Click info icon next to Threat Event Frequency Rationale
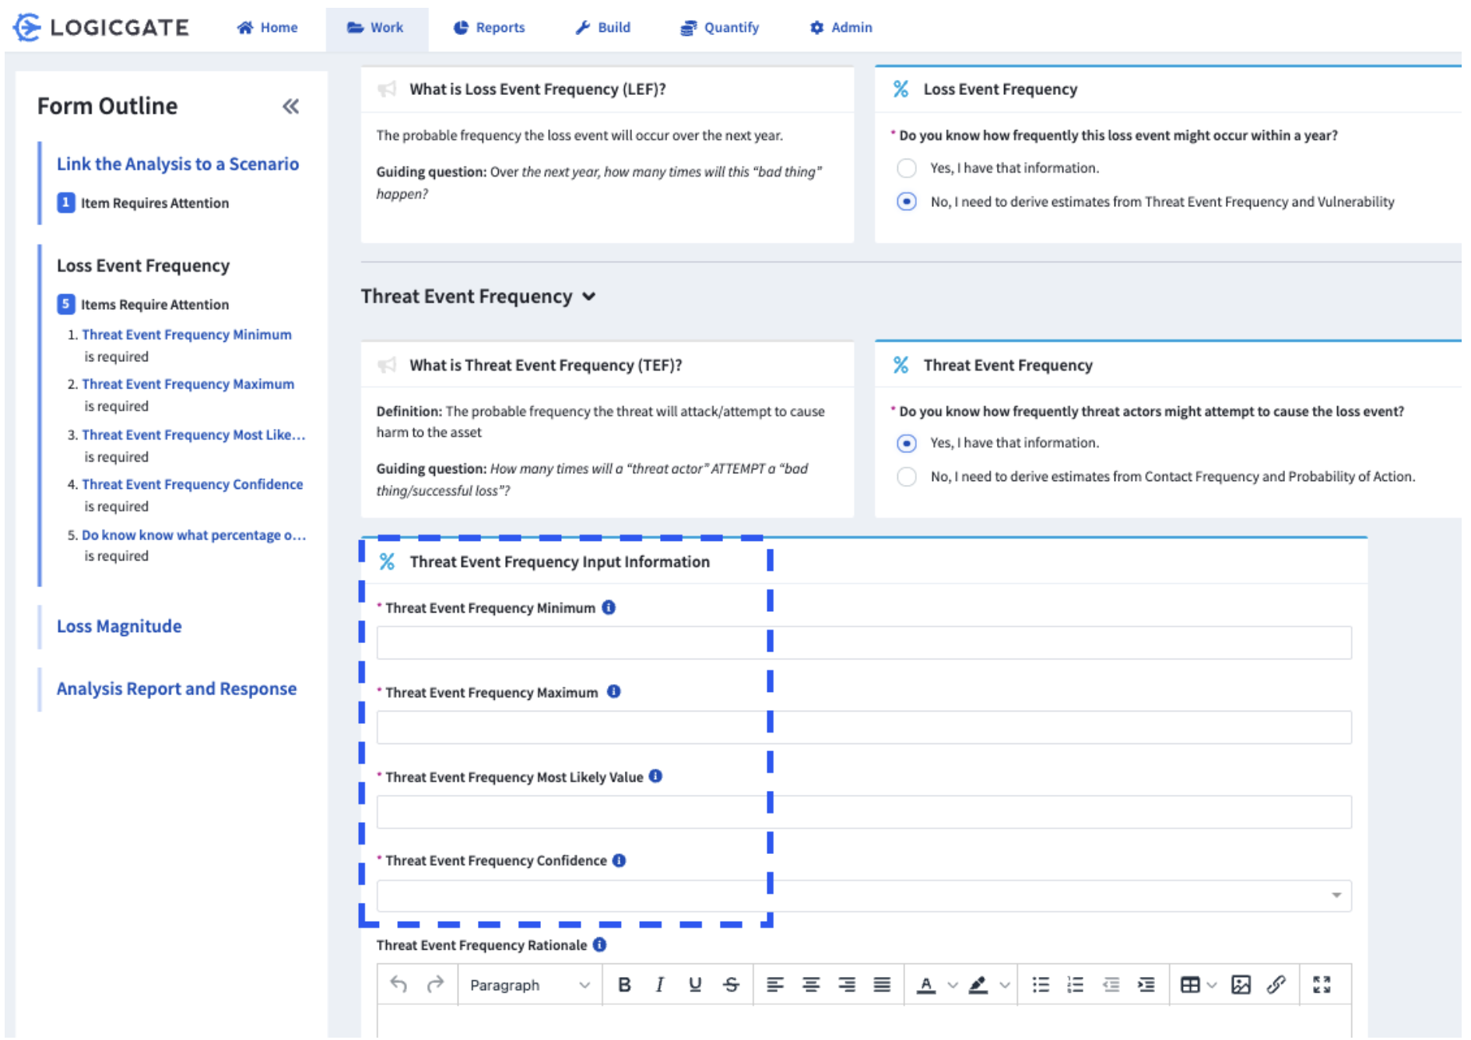The width and height of the screenshot is (1471, 1040). (599, 944)
